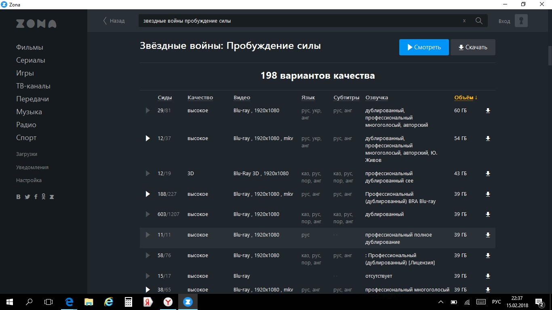Switch the РУС input language
552x310 pixels.
pyautogui.click(x=497, y=302)
